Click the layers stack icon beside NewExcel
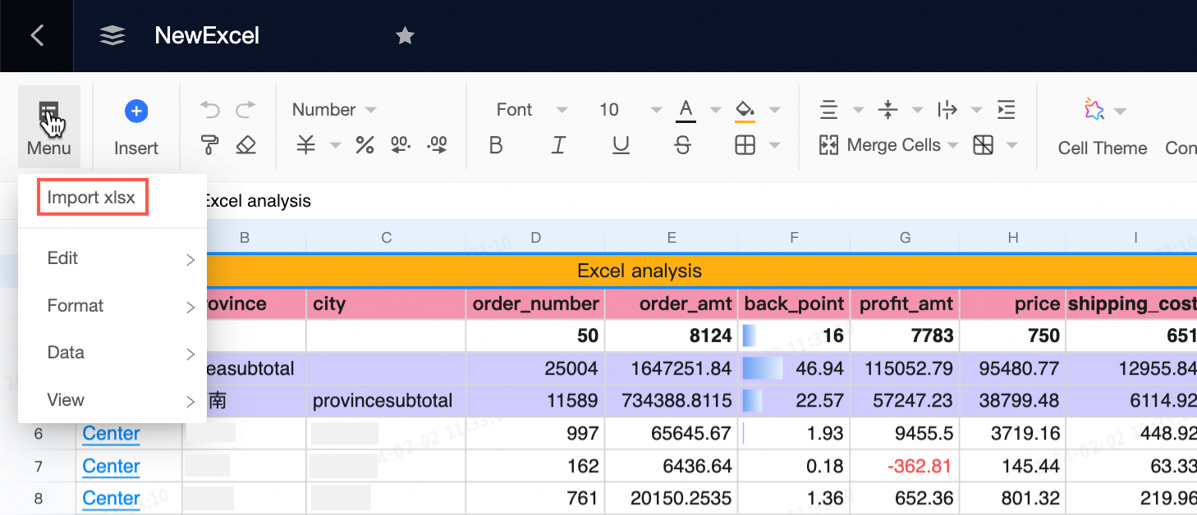1197x515 pixels. pyautogui.click(x=112, y=35)
